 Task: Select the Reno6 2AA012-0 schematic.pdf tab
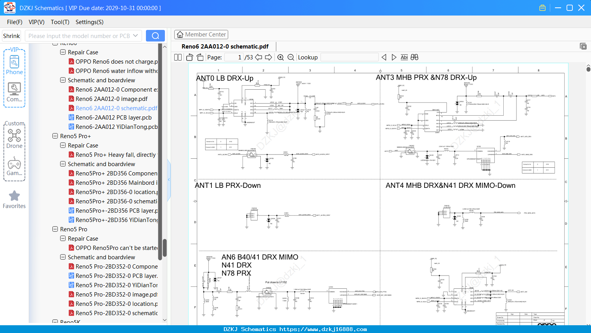pyautogui.click(x=225, y=47)
